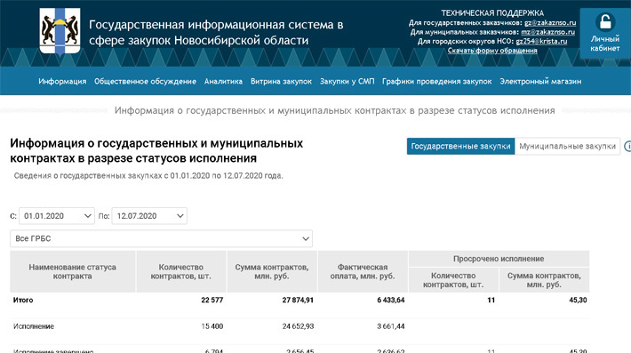Click the gz@zakaznso.ru email link
Screen dimensions: 631x353
[x=550, y=23]
